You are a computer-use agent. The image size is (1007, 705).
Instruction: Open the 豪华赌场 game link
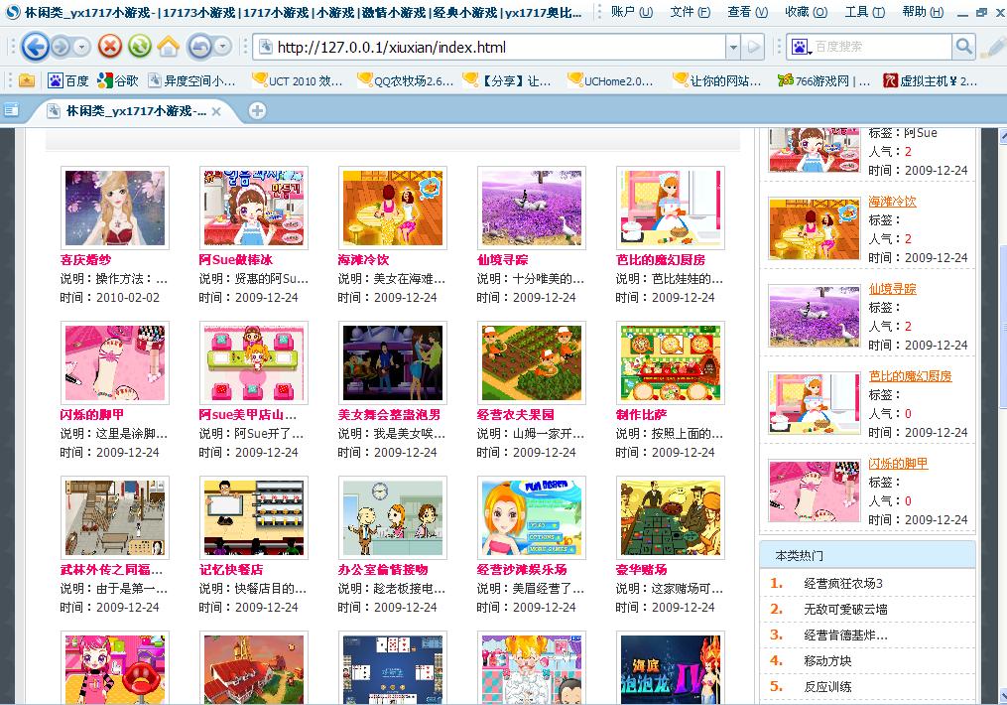(x=641, y=569)
